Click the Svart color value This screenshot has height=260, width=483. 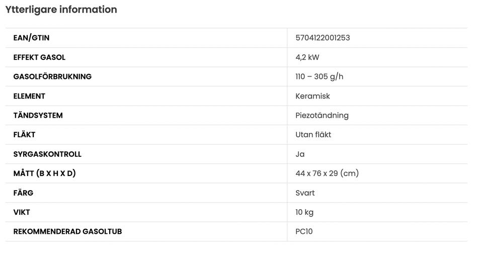305,193
